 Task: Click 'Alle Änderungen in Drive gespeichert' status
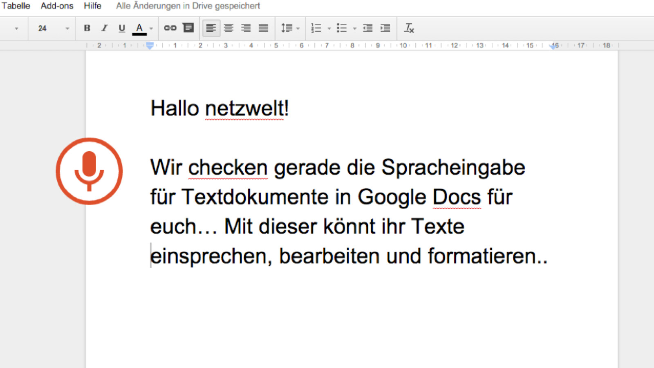point(188,6)
